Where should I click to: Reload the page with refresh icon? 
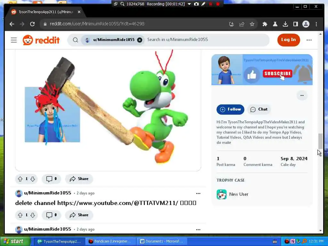coord(32,24)
